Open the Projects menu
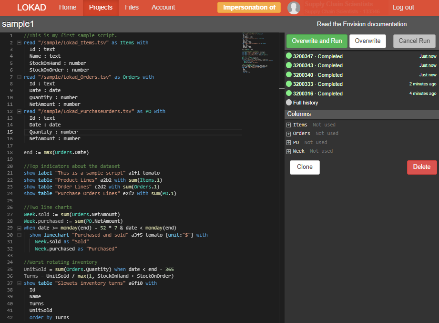 click(x=101, y=8)
